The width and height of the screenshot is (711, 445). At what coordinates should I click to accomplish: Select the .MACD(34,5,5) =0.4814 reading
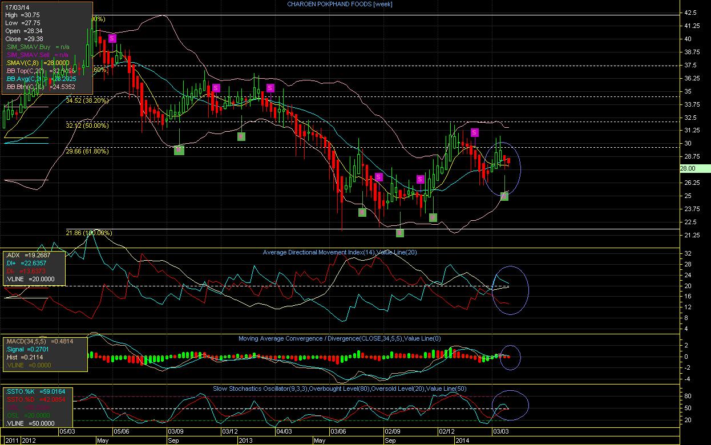39,341
